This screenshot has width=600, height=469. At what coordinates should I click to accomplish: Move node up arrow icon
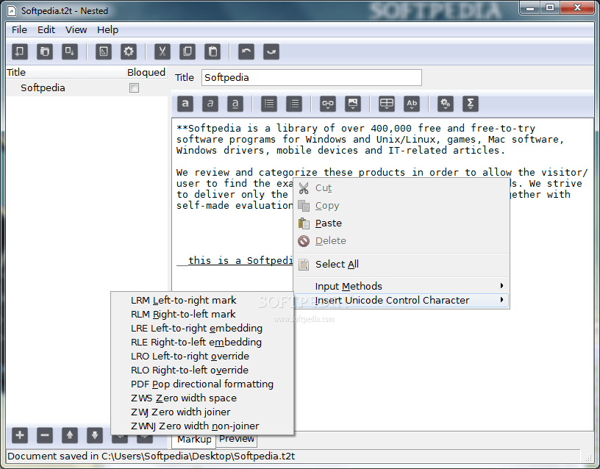(70, 435)
